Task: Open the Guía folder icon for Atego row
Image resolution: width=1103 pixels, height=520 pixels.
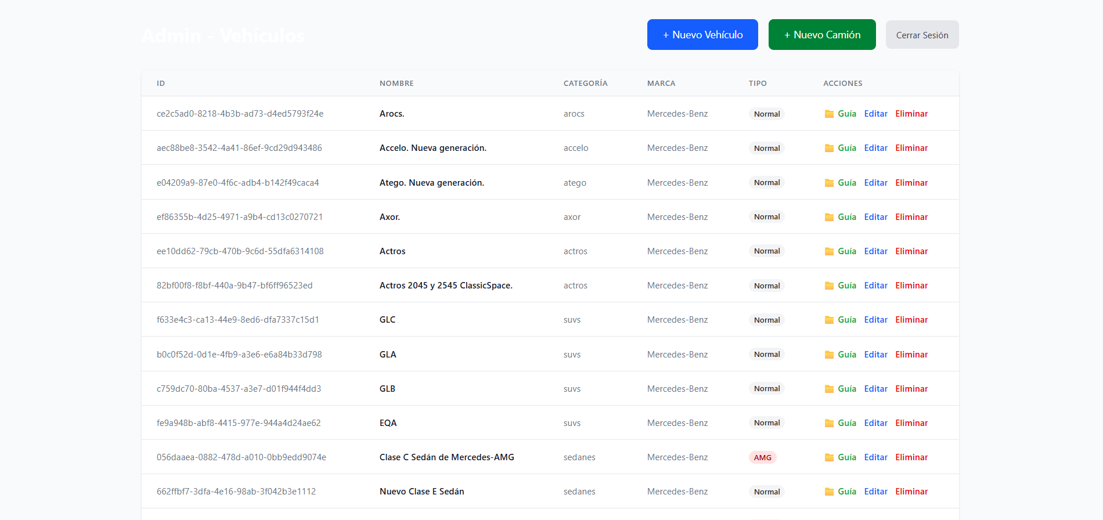Action: coord(829,183)
